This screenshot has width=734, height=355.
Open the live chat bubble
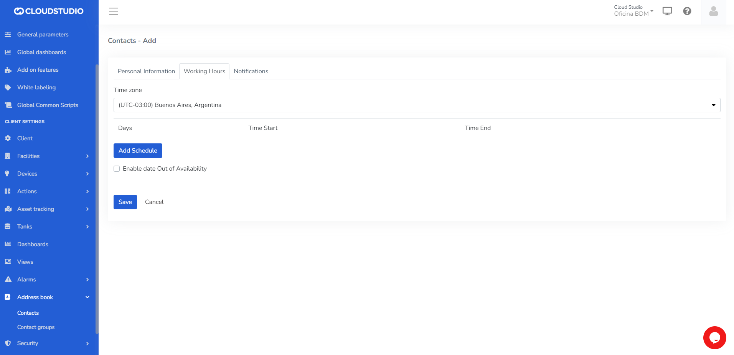click(x=714, y=338)
